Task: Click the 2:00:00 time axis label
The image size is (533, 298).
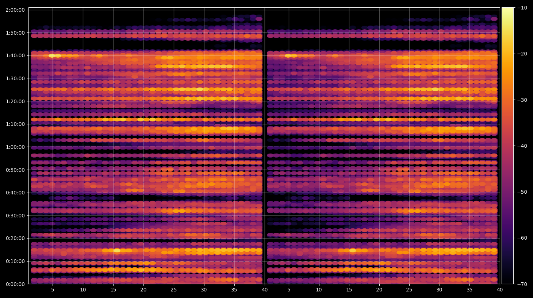Action: [15, 10]
